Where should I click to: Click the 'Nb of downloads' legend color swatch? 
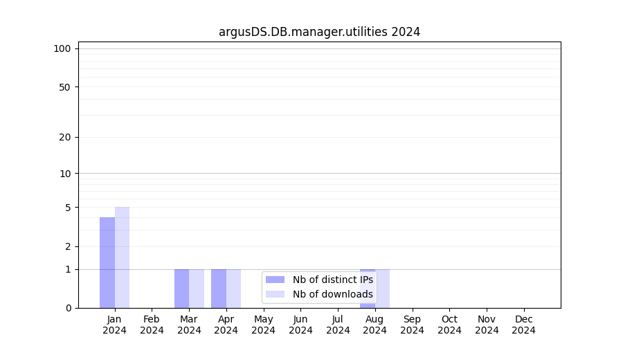(275, 294)
